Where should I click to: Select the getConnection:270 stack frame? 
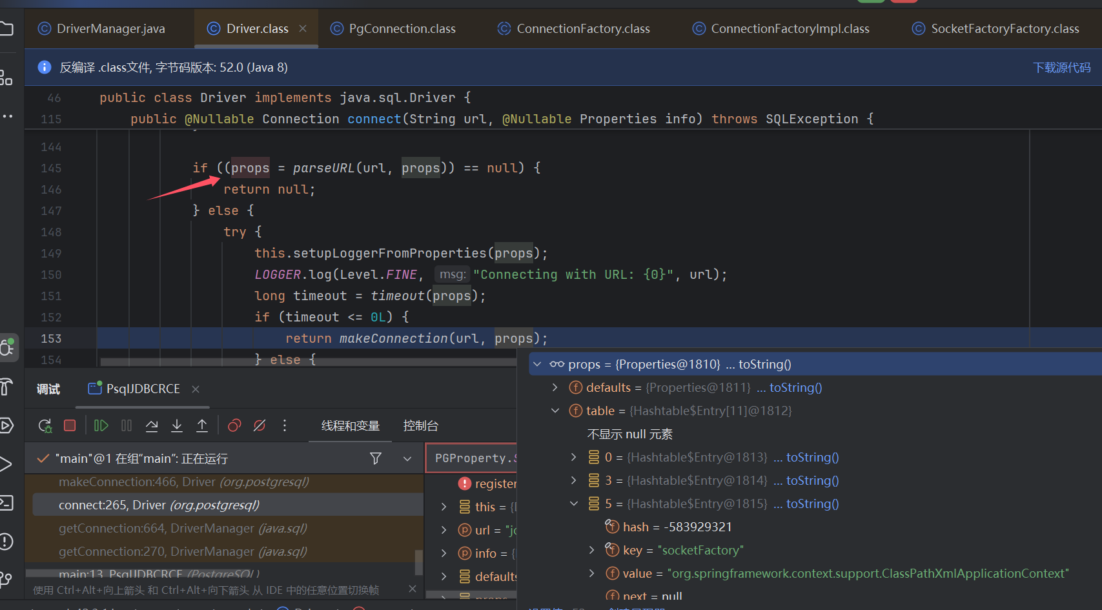224,551
